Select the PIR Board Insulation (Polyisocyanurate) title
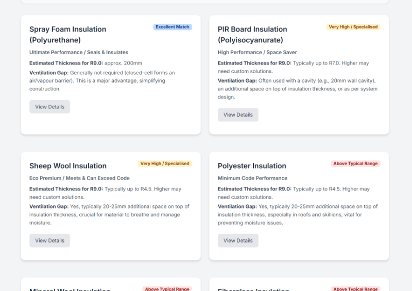 pyautogui.click(x=252, y=35)
